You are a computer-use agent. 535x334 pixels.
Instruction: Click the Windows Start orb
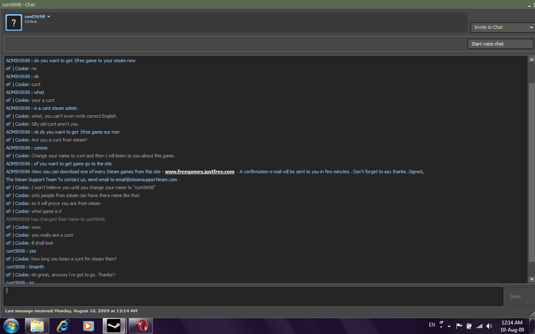pyautogui.click(x=11, y=325)
